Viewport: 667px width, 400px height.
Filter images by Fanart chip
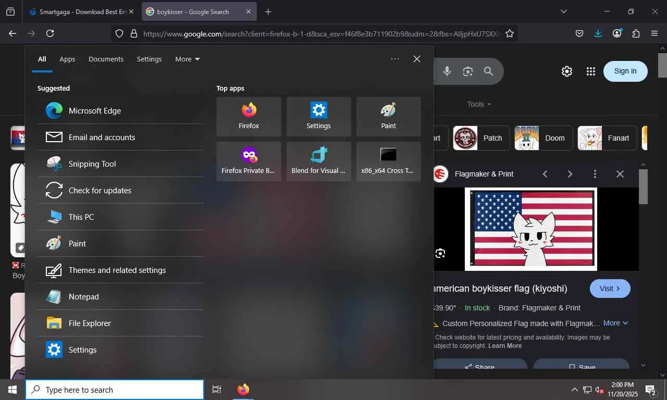pyautogui.click(x=607, y=138)
